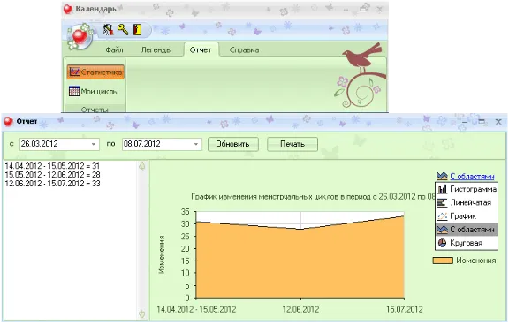Select the Отчет ribbon tab
The width and height of the screenshot is (509, 325).
point(201,49)
